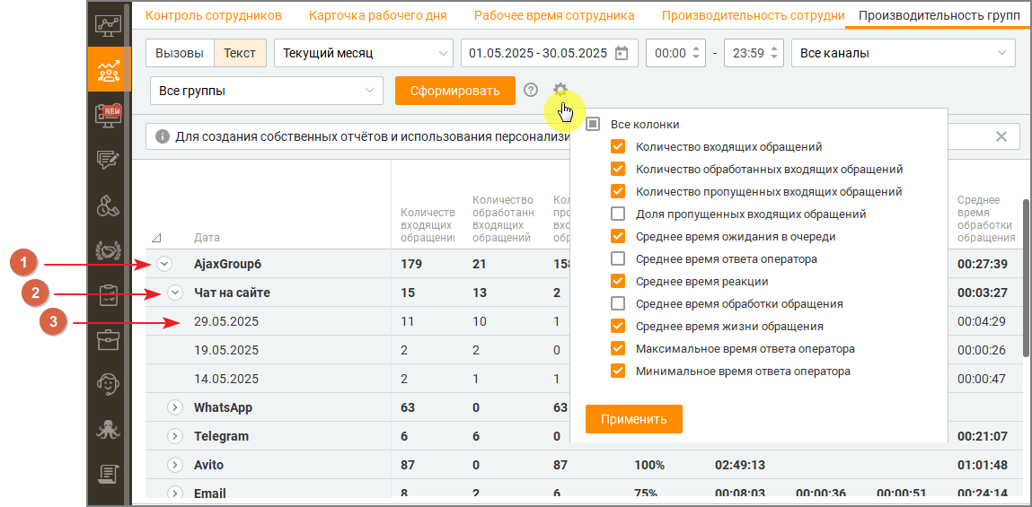
Task: Uncheck Количество пропущенных входящих обращений
Action: click(x=617, y=191)
